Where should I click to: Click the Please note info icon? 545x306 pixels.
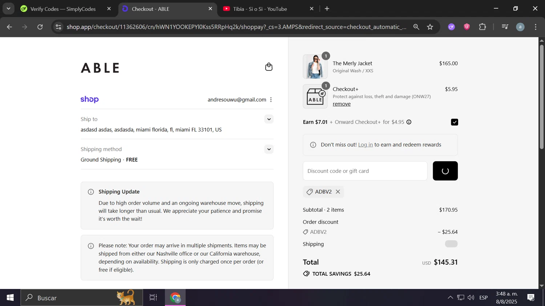(91, 246)
